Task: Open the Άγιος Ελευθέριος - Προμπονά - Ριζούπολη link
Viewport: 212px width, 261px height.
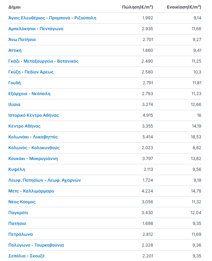Action: click(52, 18)
